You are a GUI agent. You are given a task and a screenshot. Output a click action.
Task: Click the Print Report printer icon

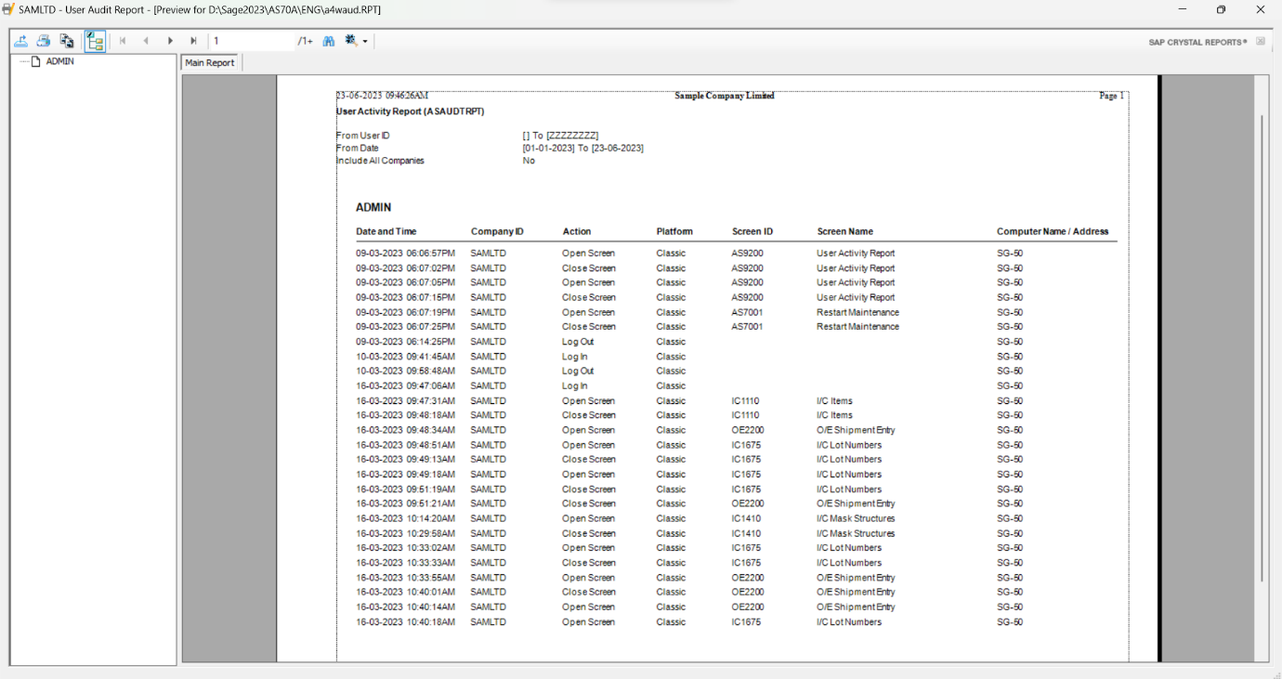[x=44, y=41]
